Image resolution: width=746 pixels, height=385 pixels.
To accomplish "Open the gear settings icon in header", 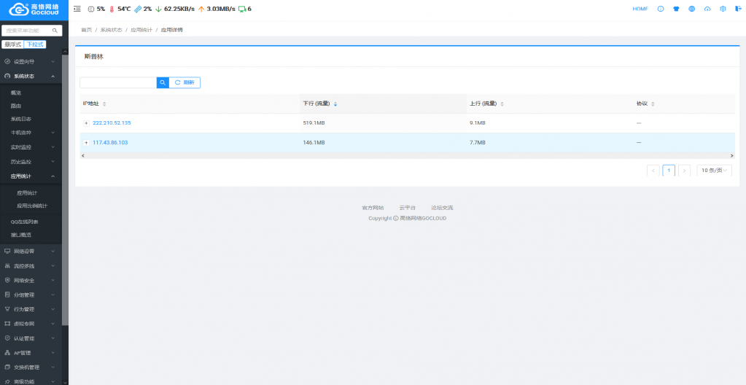I will click(723, 9).
